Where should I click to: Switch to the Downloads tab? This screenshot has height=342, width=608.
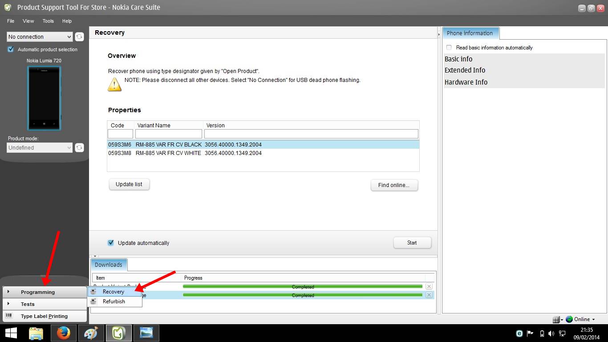click(x=109, y=265)
